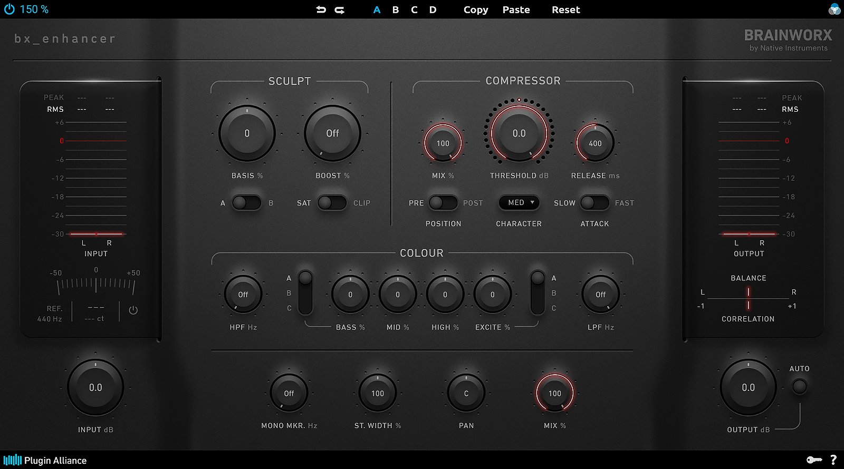
Task: Click the Plugin Alliance logo
Action: click(x=45, y=460)
